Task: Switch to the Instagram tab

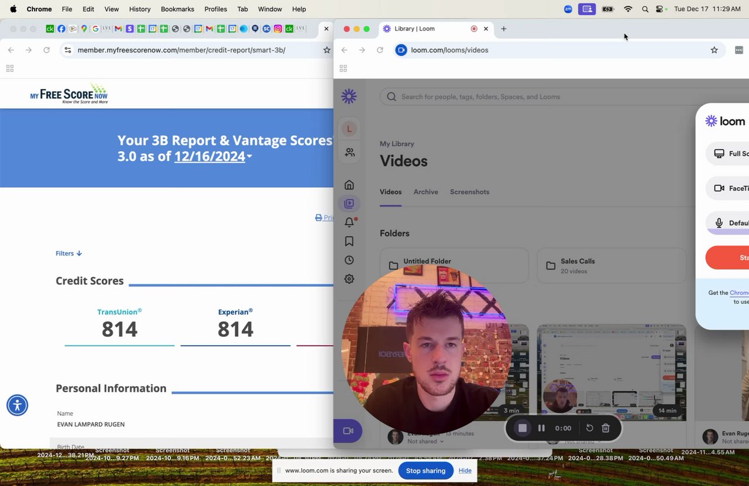Action: pyautogui.click(x=278, y=29)
